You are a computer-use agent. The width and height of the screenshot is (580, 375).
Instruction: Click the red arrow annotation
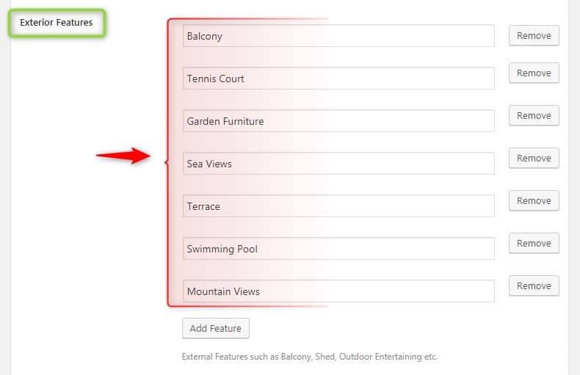[123, 156]
